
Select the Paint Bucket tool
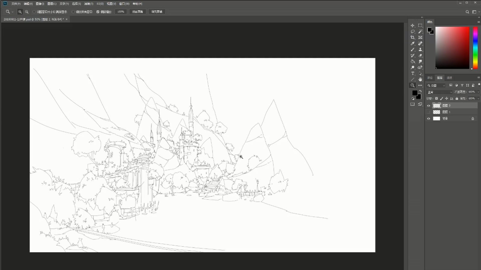(x=413, y=61)
